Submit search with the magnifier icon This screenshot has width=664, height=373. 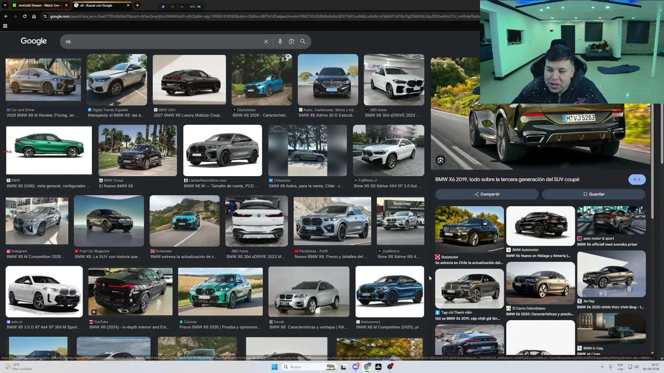coord(303,41)
